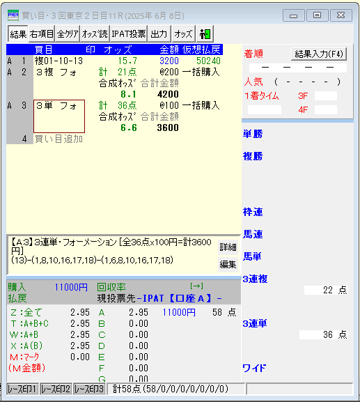Image resolution: width=360 pixels, height=402 pixels.
Task: Maximize the 買い目 window
Action: tap(318, 15)
